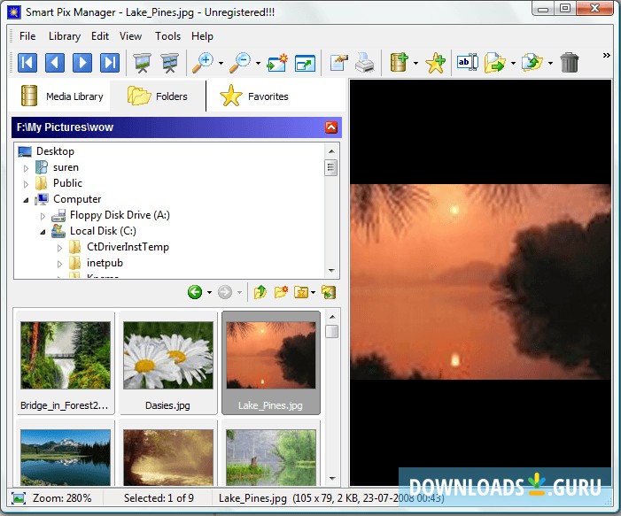Expand the suren tree node
Image resolution: width=621 pixels, height=516 pixels.
click(x=26, y=168)
